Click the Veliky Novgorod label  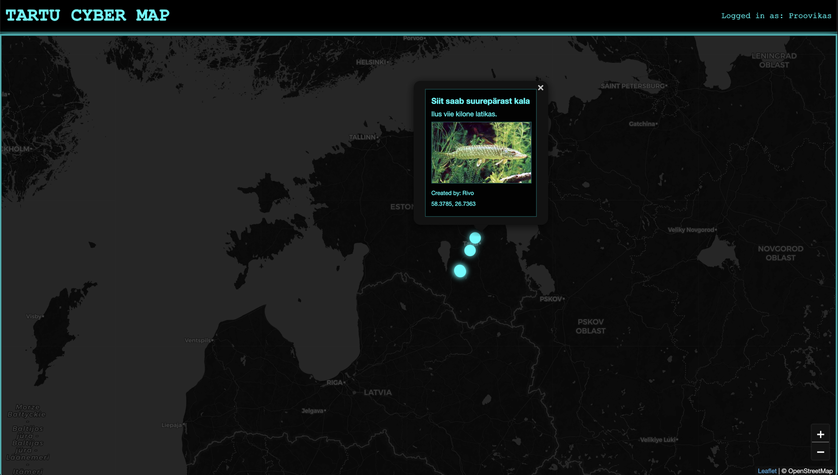coord(691,230)
